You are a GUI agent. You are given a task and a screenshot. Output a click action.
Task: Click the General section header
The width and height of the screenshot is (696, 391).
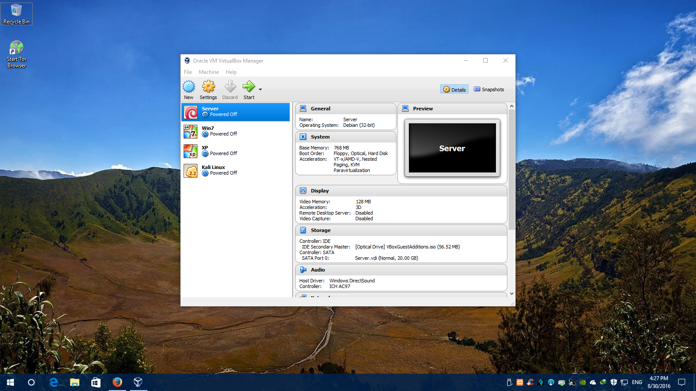[345, 109]
